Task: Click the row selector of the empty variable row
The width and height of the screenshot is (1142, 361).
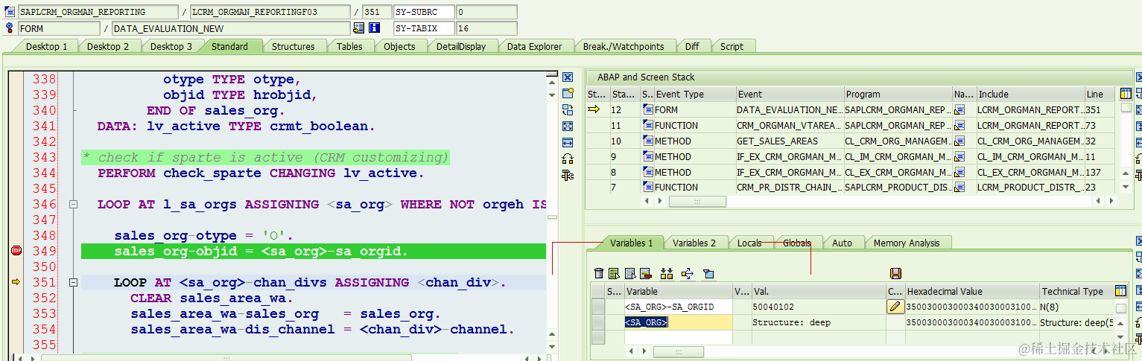Action: tap(597, 337)
